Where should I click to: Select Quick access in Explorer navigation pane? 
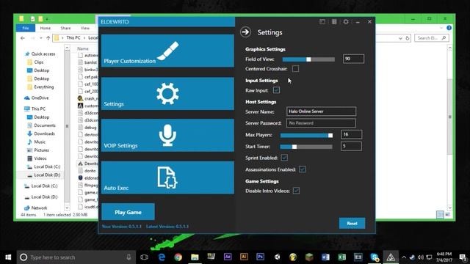[x=43, y=54]
